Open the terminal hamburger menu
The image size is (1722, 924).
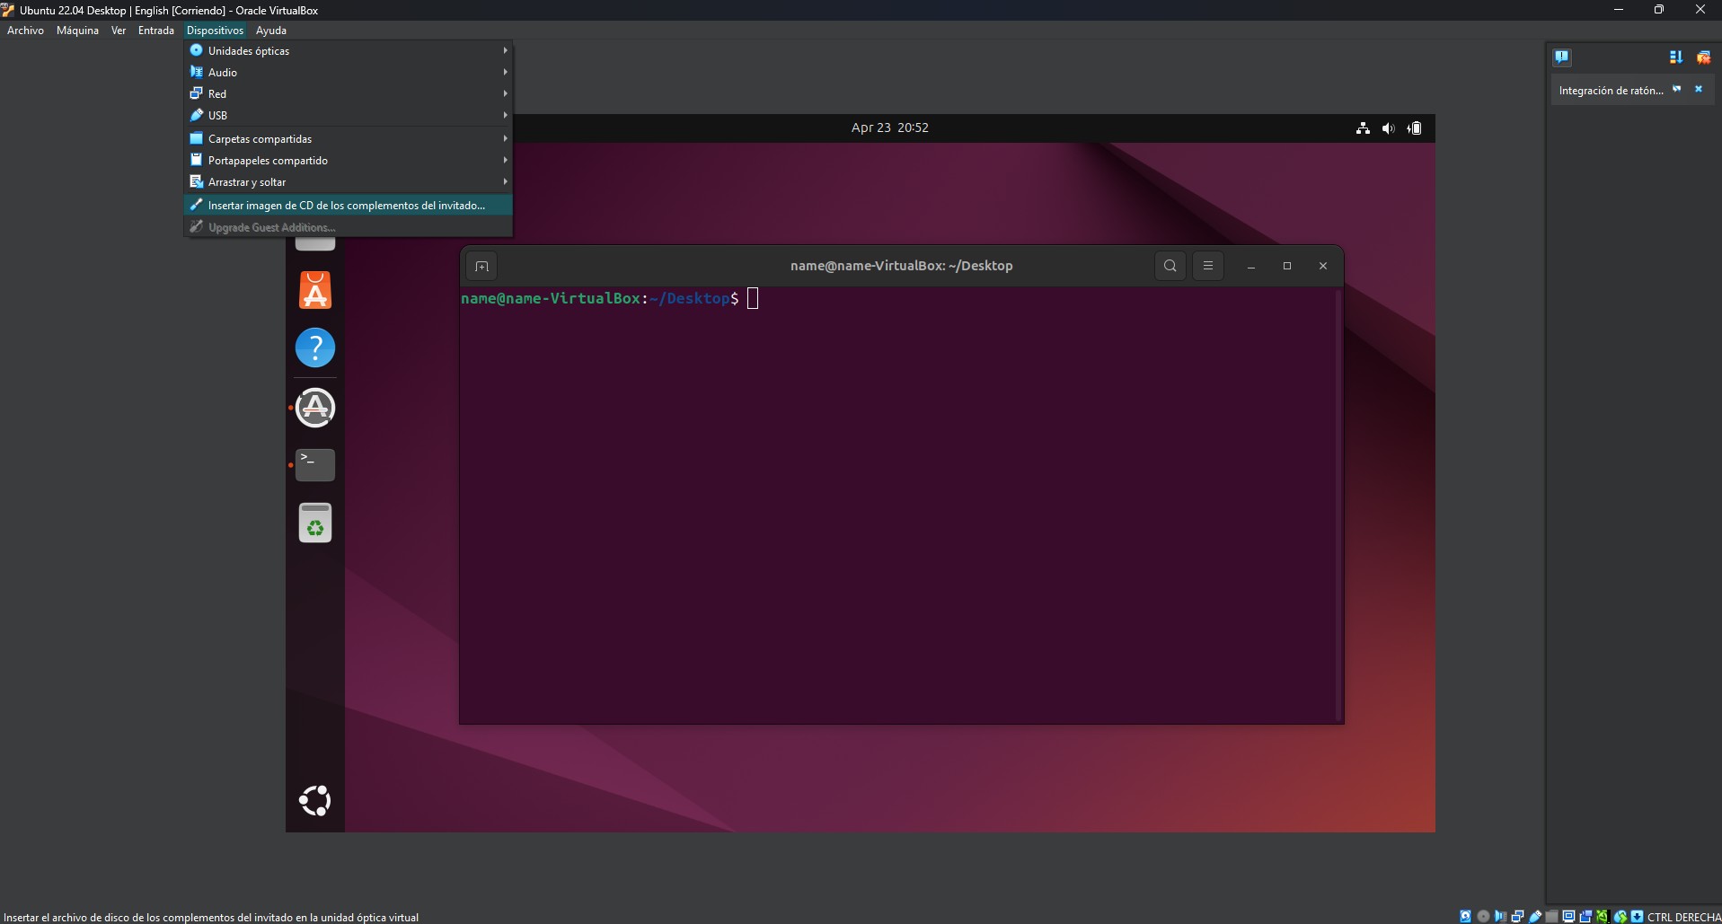click(1207, 266)
